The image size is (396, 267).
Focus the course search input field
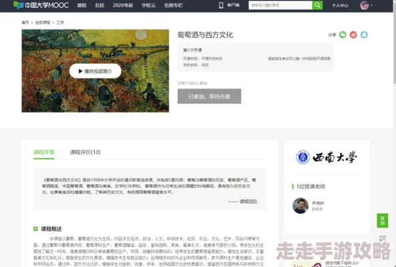pyautogui.click(x=280, y=5)
